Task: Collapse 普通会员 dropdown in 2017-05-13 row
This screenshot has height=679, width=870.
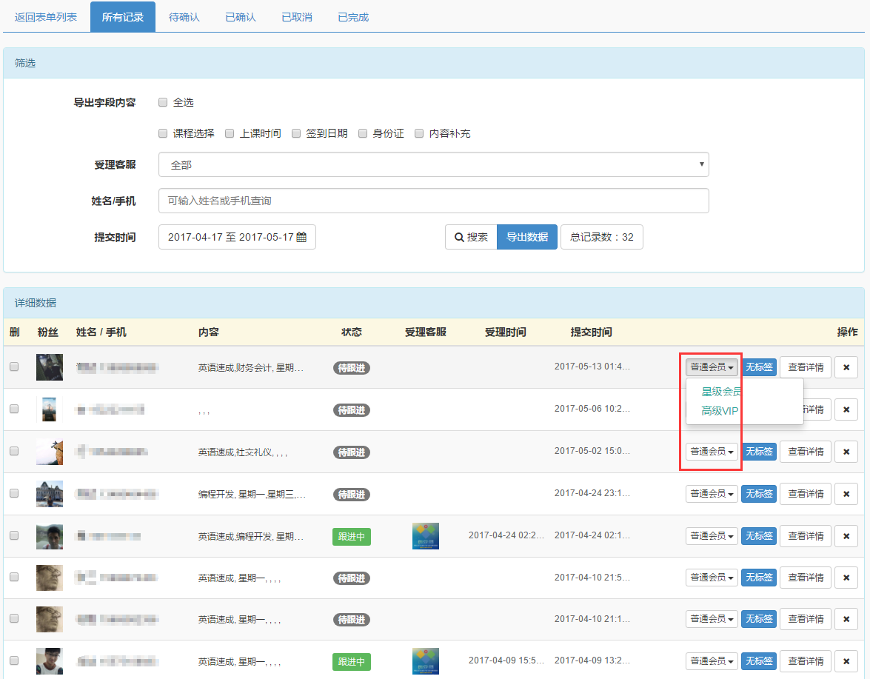Action: (712, 367)
